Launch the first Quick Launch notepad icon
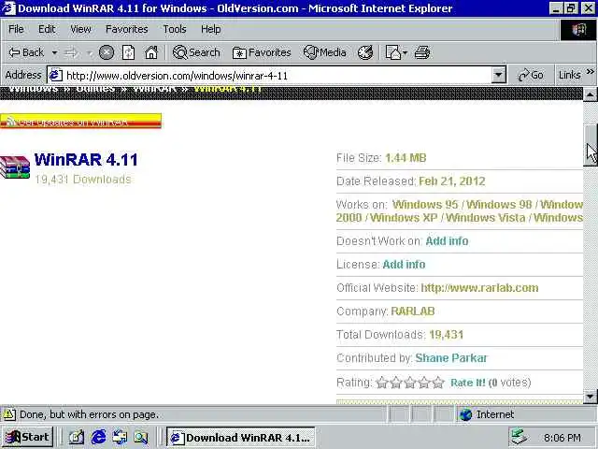This screenshot has height=449, width=598. (x=77, y=437)
